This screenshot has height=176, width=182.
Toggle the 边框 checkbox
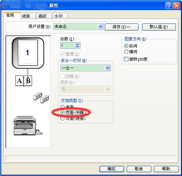click(x=63, y=76)
